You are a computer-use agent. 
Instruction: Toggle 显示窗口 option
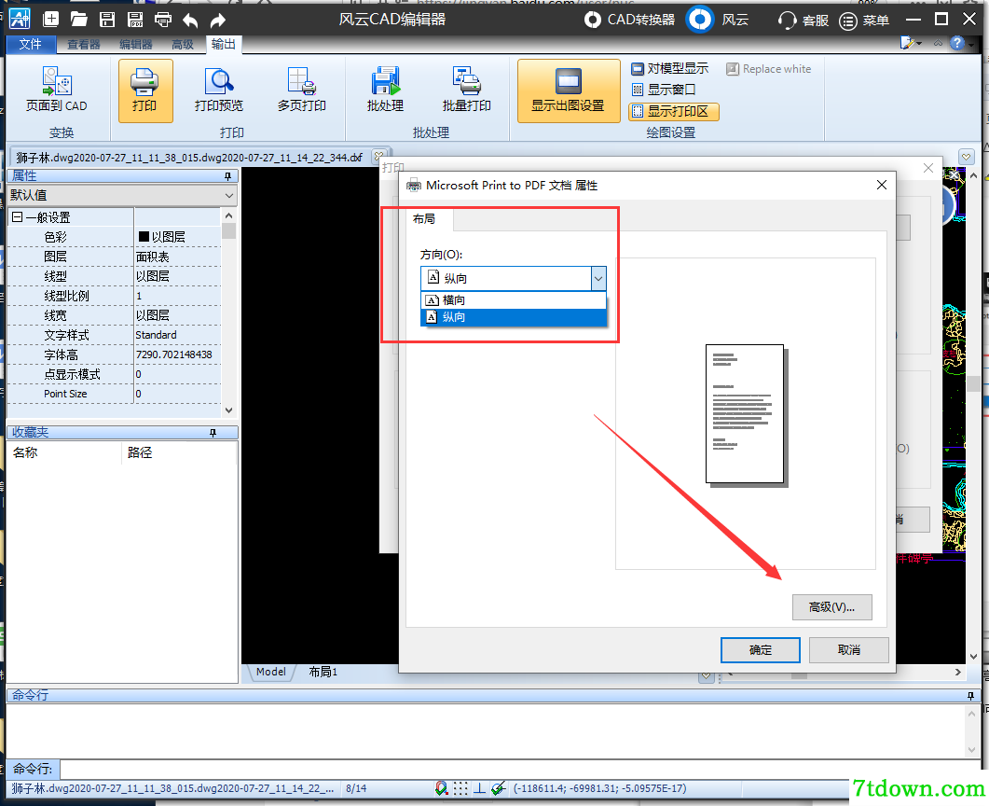(663, 90)
